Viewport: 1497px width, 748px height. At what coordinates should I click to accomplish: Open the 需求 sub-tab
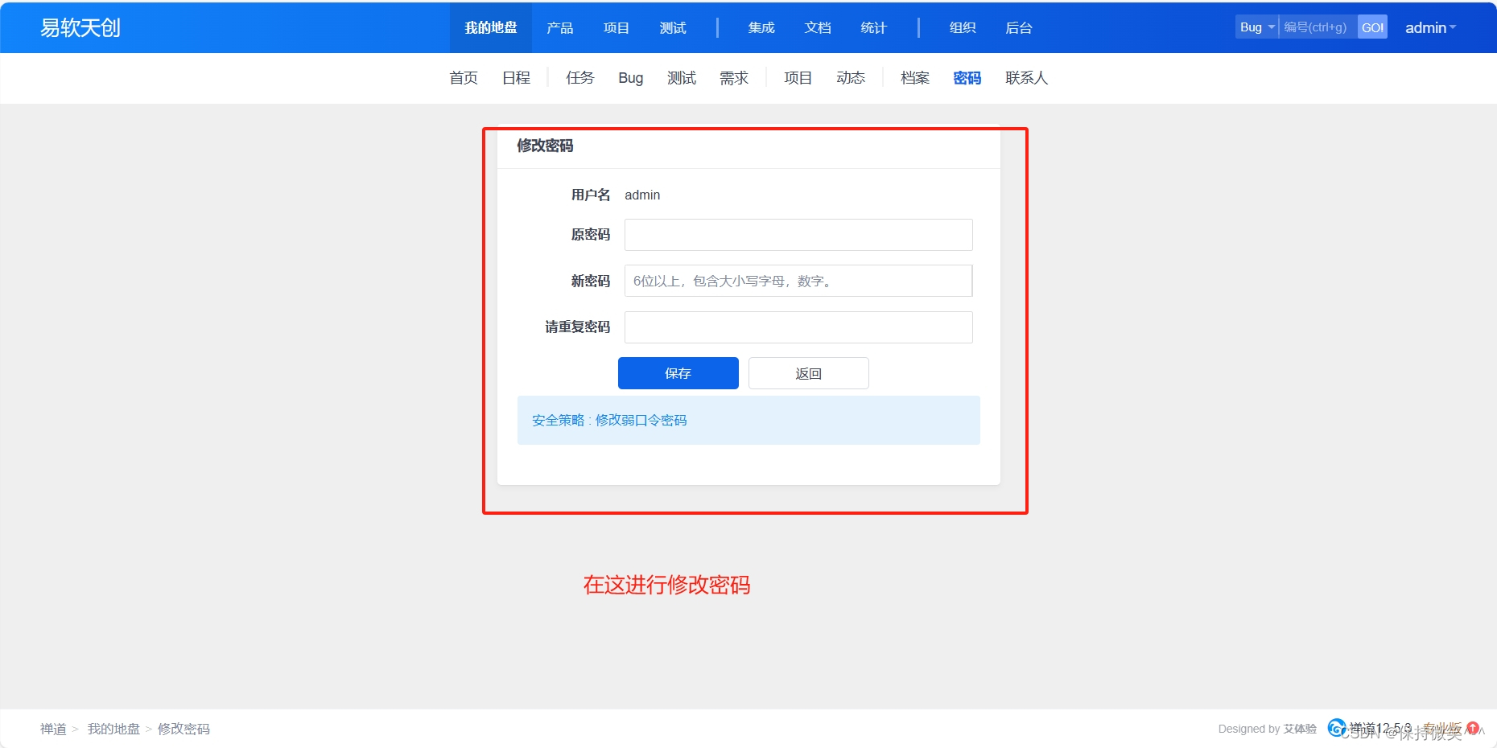click(734, 78)
